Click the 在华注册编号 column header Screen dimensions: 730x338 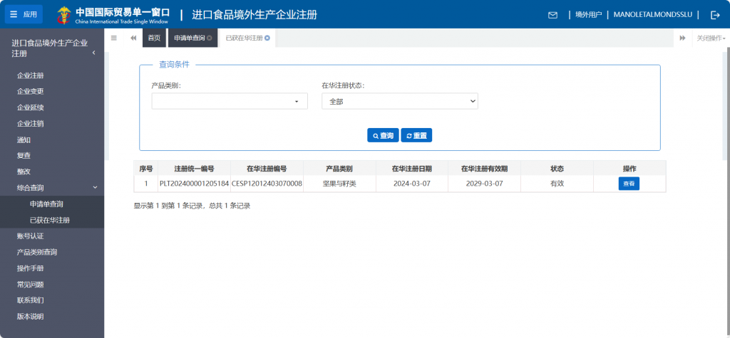click(267, 169)
